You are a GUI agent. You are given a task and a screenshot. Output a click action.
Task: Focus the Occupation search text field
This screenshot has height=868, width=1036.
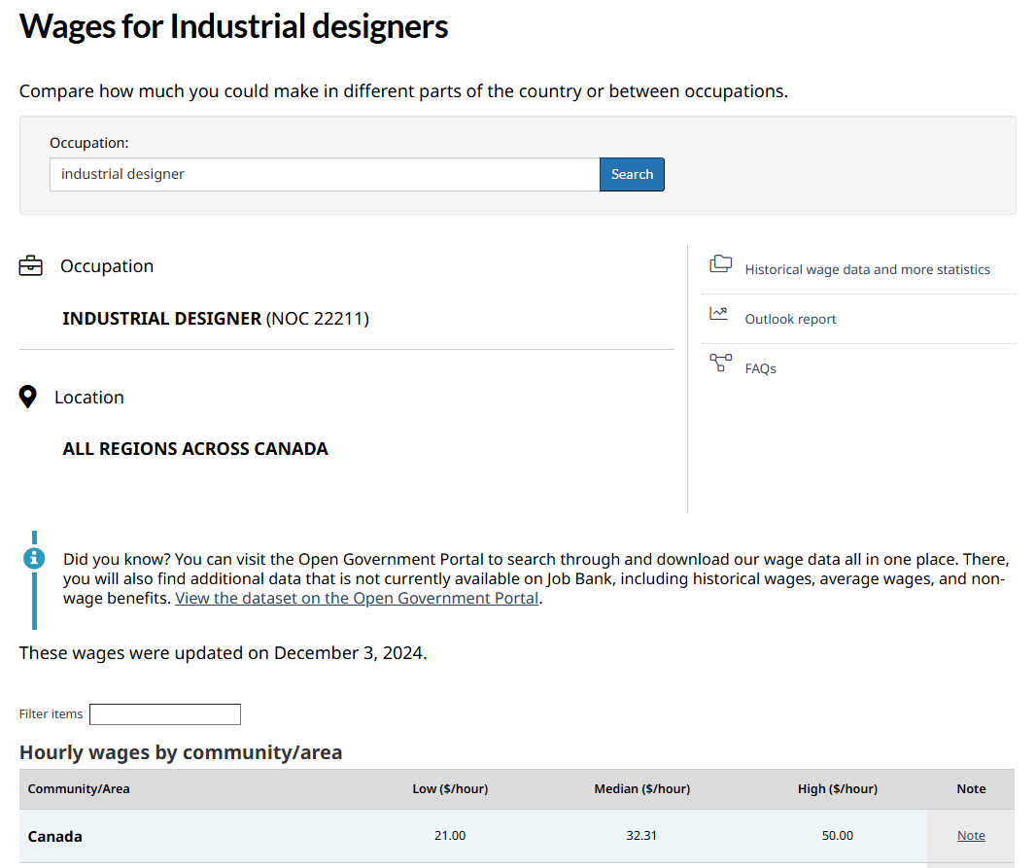pyautogui.click(x=325, y=175)
